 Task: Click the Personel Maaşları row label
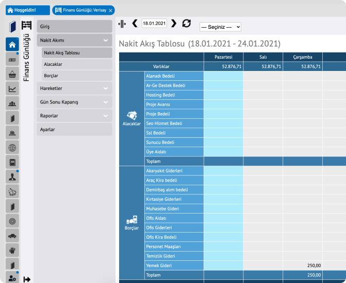[174, 246]
